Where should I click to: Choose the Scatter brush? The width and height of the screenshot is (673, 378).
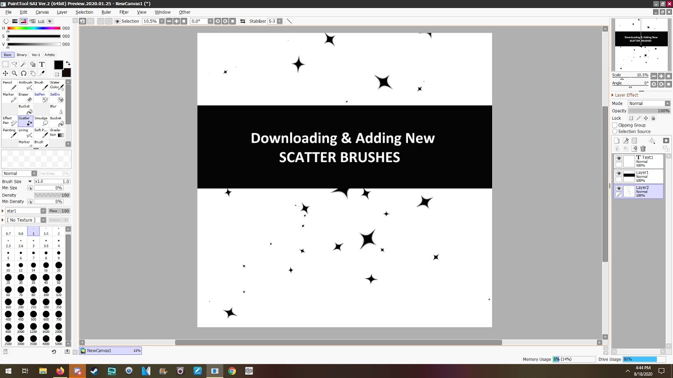[25, 121]
